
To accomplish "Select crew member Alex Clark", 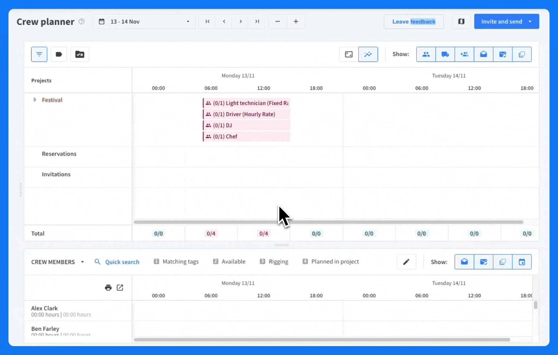I will pos(44,308).
